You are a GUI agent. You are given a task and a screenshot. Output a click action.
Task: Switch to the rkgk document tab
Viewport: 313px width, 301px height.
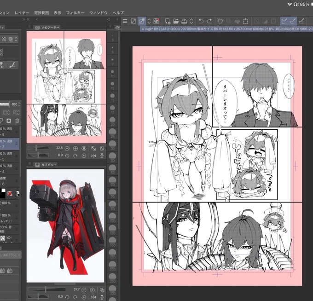click(x=226, y=29)
